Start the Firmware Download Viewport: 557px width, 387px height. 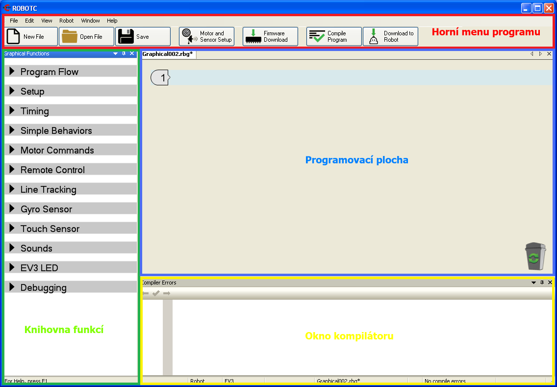[x=270, y=37]
